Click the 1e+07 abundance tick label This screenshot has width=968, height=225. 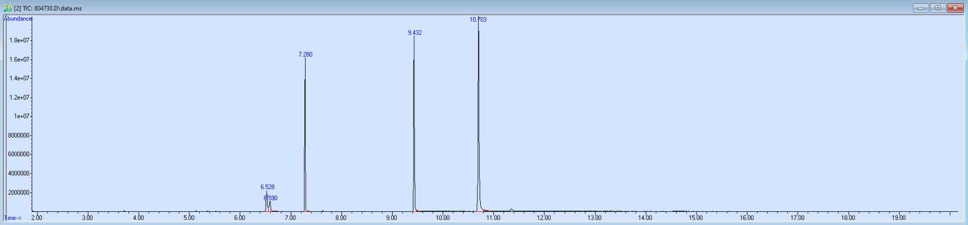21,117
